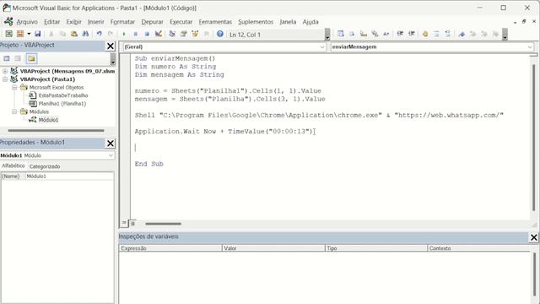Viewport: 540px width, 304px height.
Task: Switch to the Alfabético tab
Action: (x=13, y=166)
